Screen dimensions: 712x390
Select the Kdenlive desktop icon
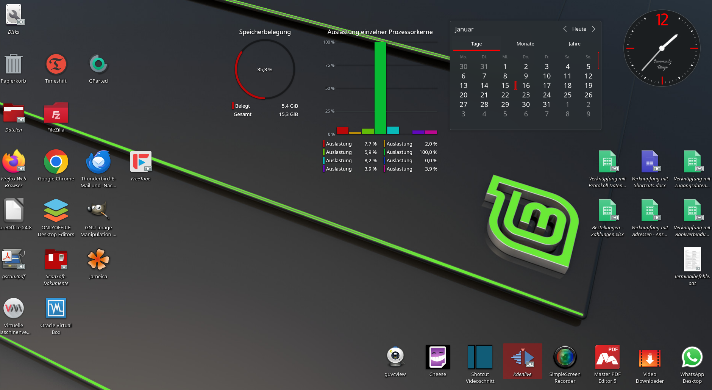(x=522, y=358)
